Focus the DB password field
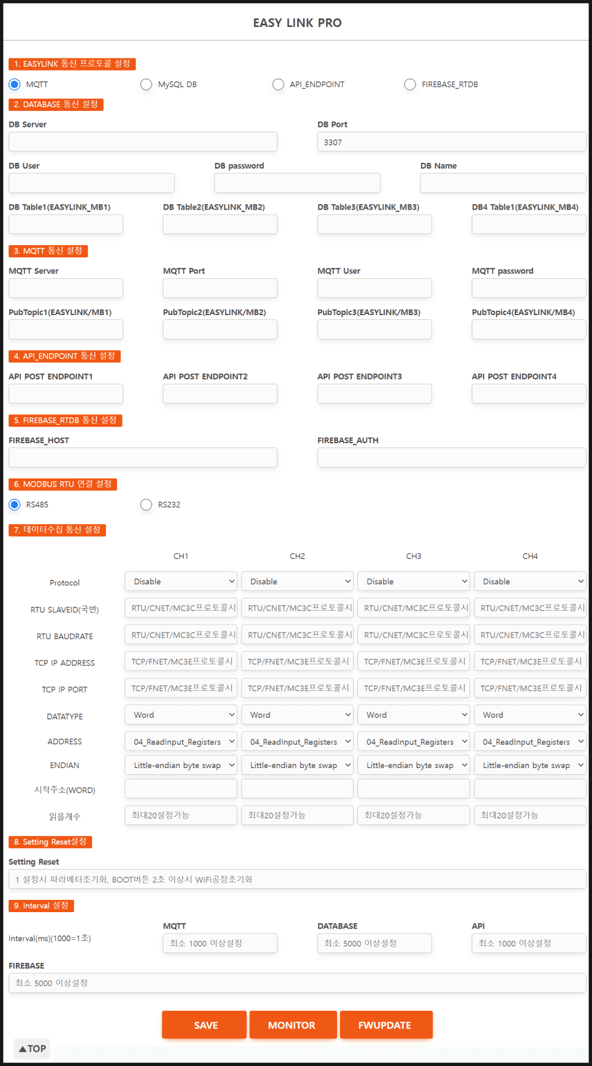This screenshot has height=1066, width=592. [297, 183]
